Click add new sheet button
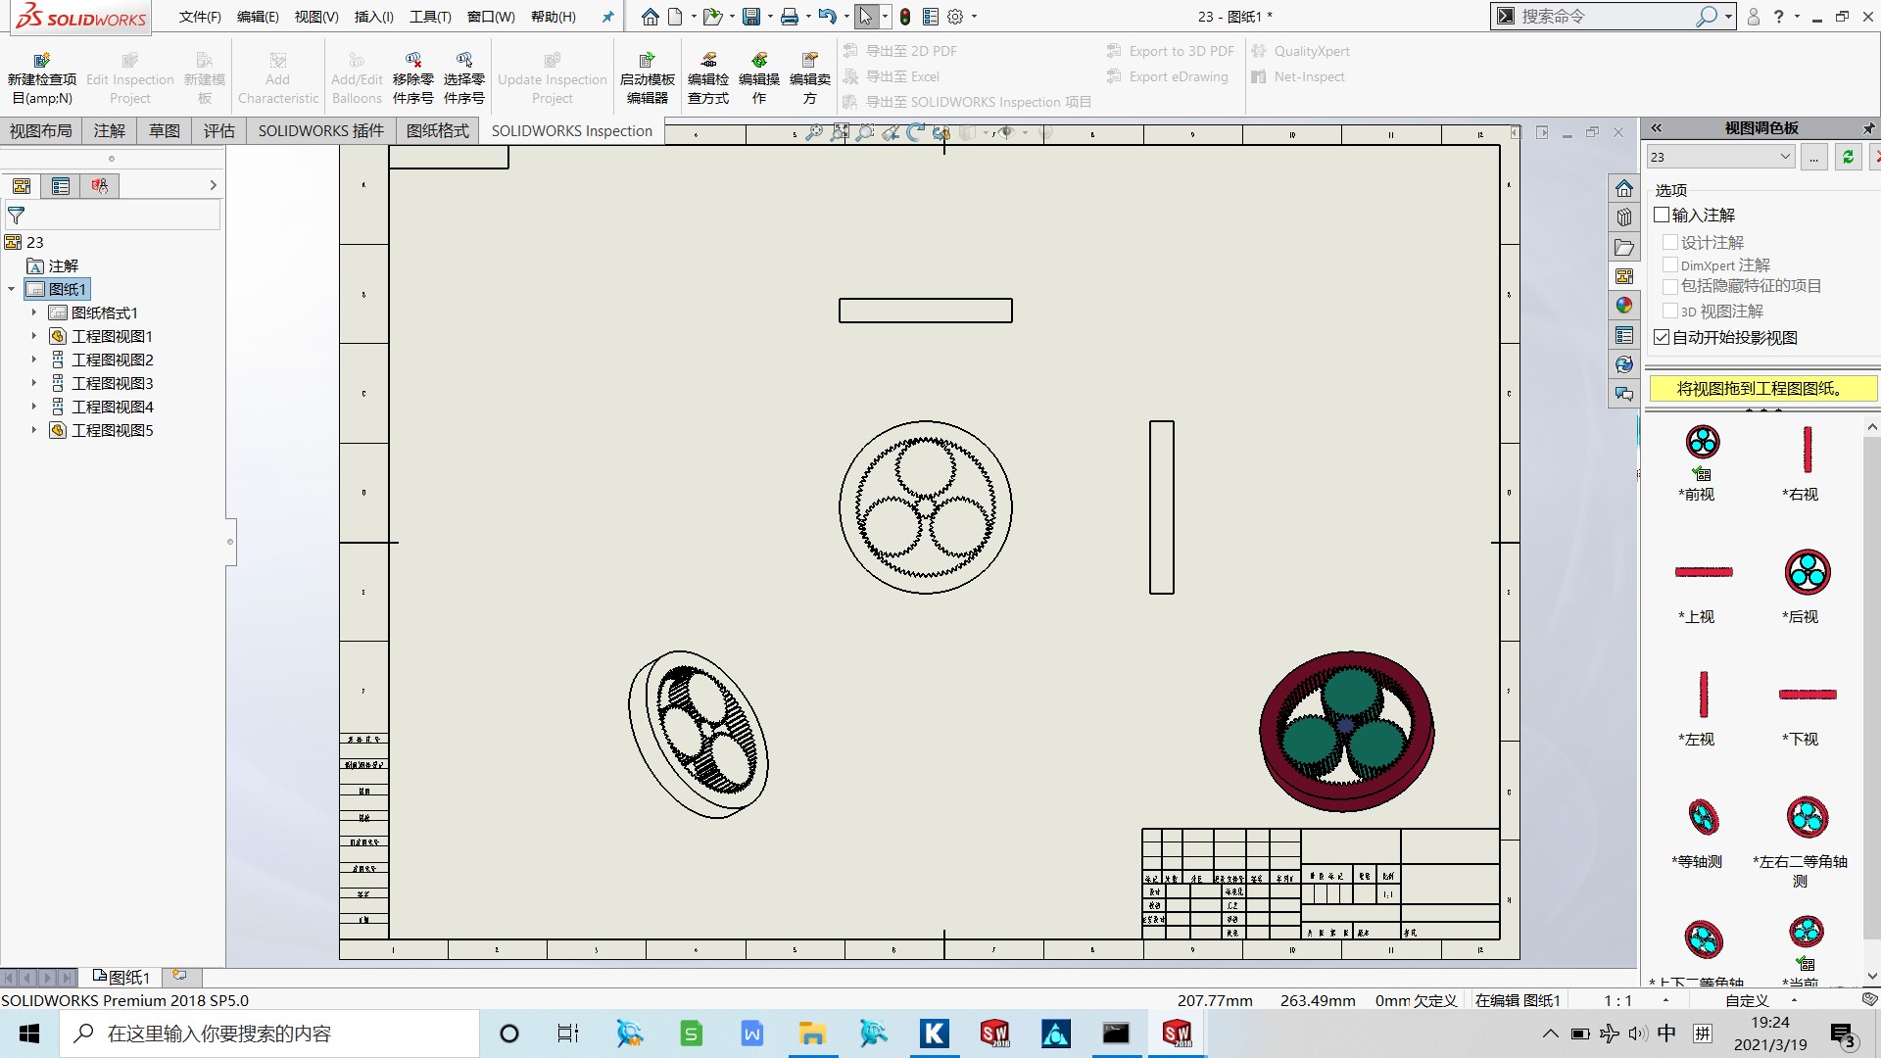 tap(180, 976)
